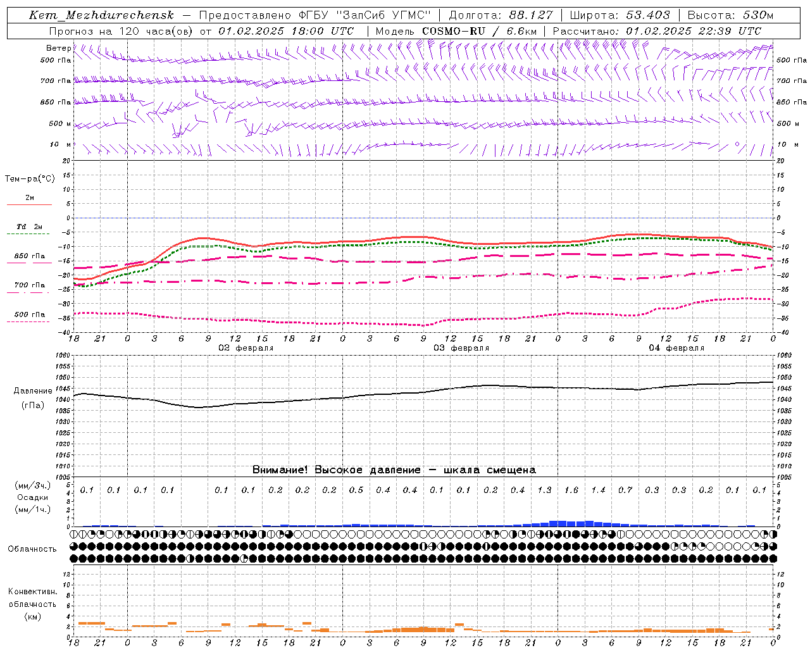
Task: Click the longitude value Долгота: 88.127
Action: tap(501, 15)
